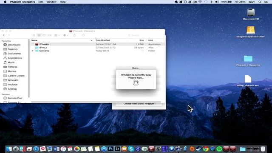Open the Wivv user menu
Screen dimensions: 272x153
pos(252,2)
